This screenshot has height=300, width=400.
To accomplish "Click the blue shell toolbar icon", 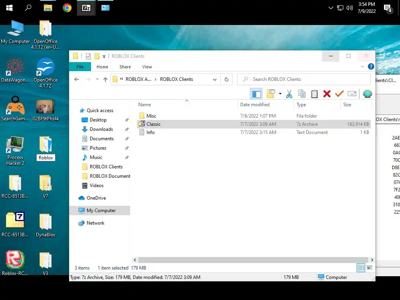I will click(367, 94).
